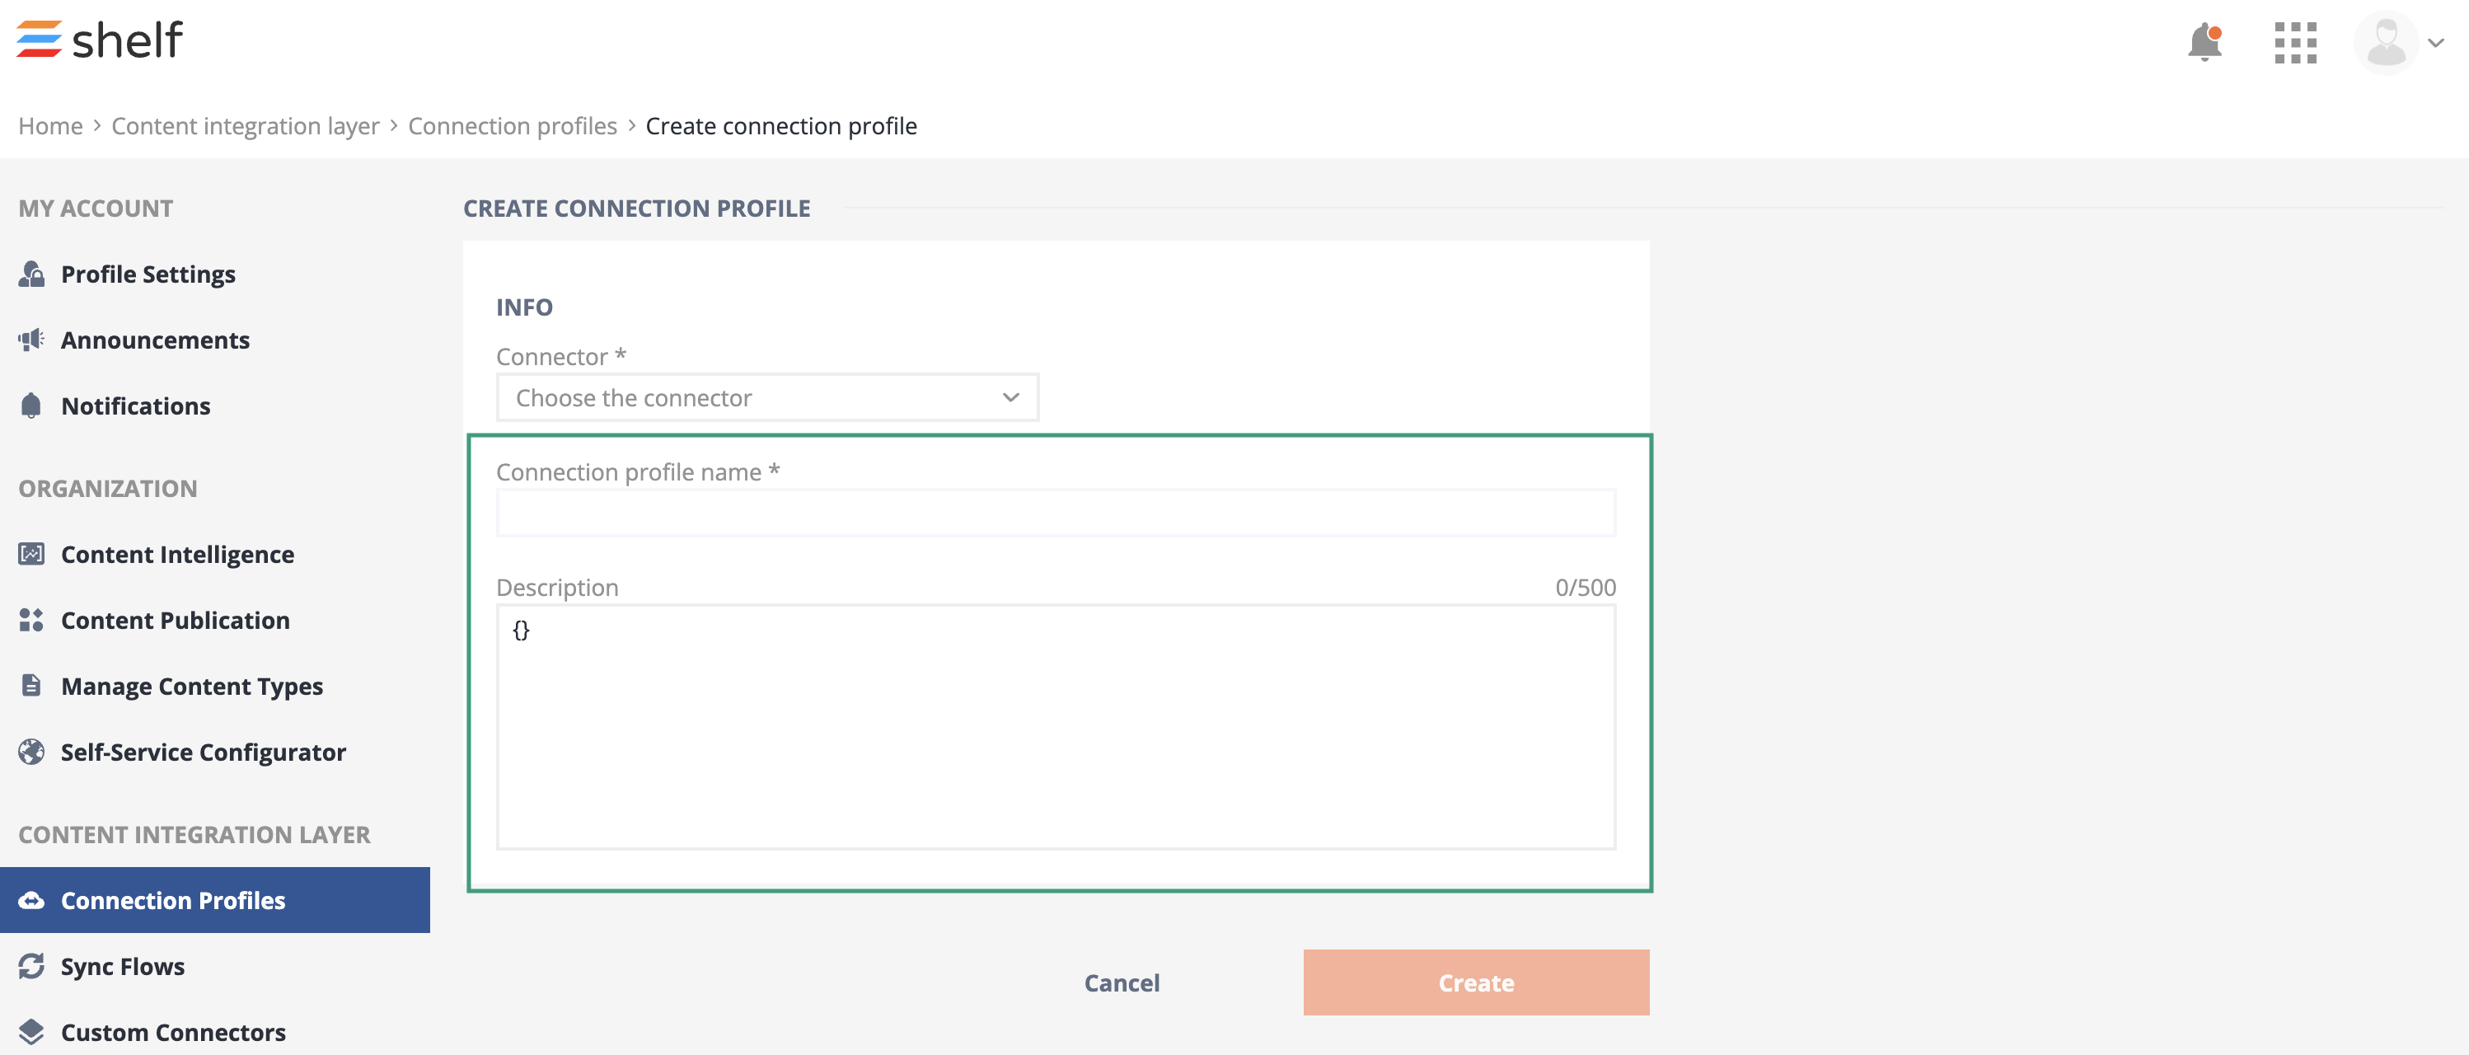Click the Content Publication icon
The height and width of the screenshot is (1055, 2469).
[31, 620]
